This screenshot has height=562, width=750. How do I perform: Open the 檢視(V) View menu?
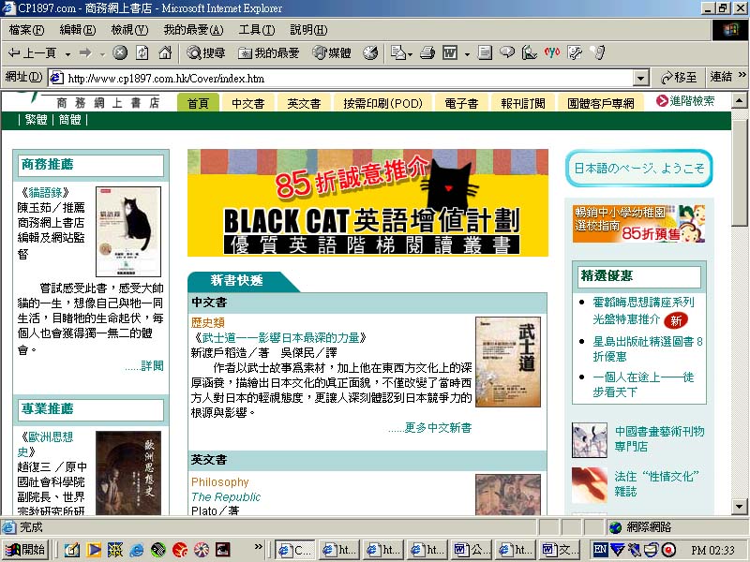click(129, 30)
